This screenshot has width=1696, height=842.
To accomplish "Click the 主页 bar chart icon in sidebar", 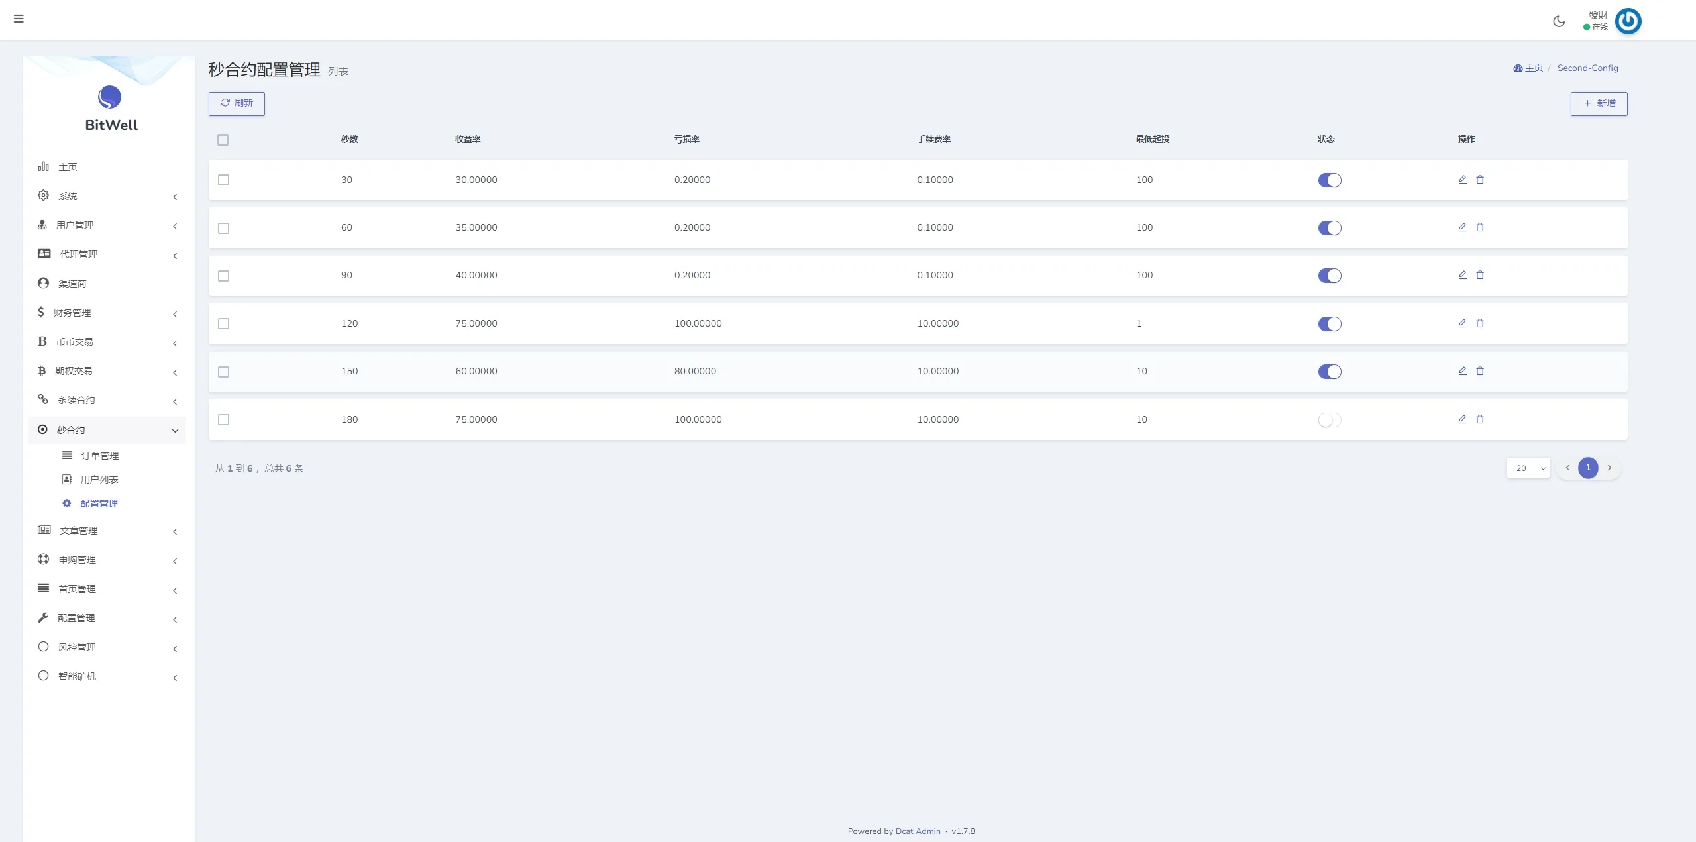I will point(44,166).
